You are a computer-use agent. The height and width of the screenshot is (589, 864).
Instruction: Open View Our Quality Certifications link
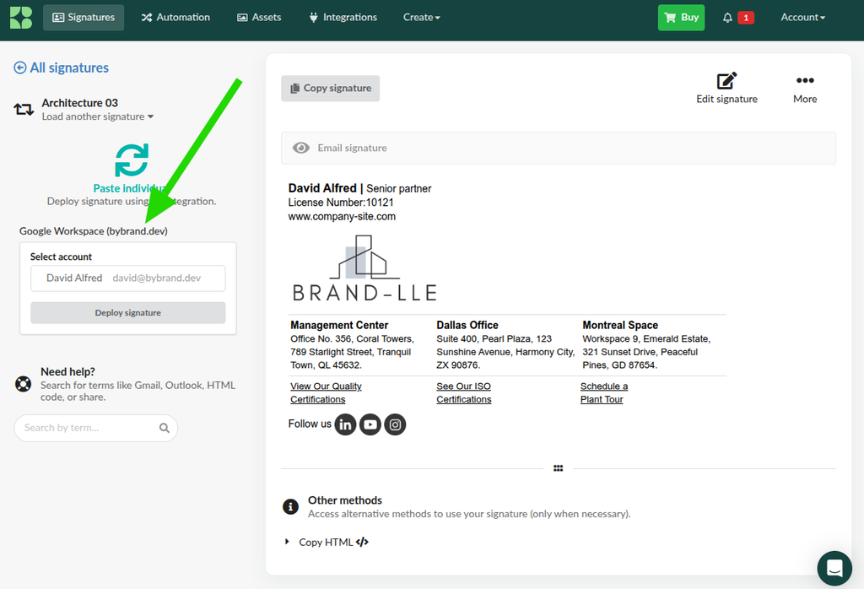click(326, 393)
